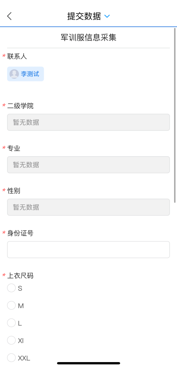The width and height of the screenshot is (177, 368).
Task: Select the 李测试 contact chip
Action: [25, 74]
